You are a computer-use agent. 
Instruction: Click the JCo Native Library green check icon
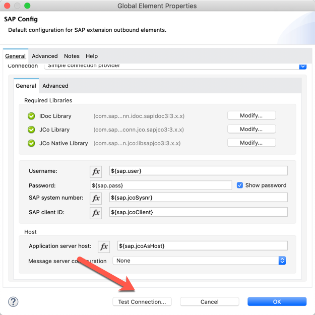click(31, 143)
